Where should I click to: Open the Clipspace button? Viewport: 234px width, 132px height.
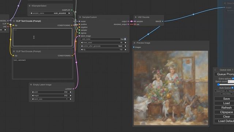[224, 112]
